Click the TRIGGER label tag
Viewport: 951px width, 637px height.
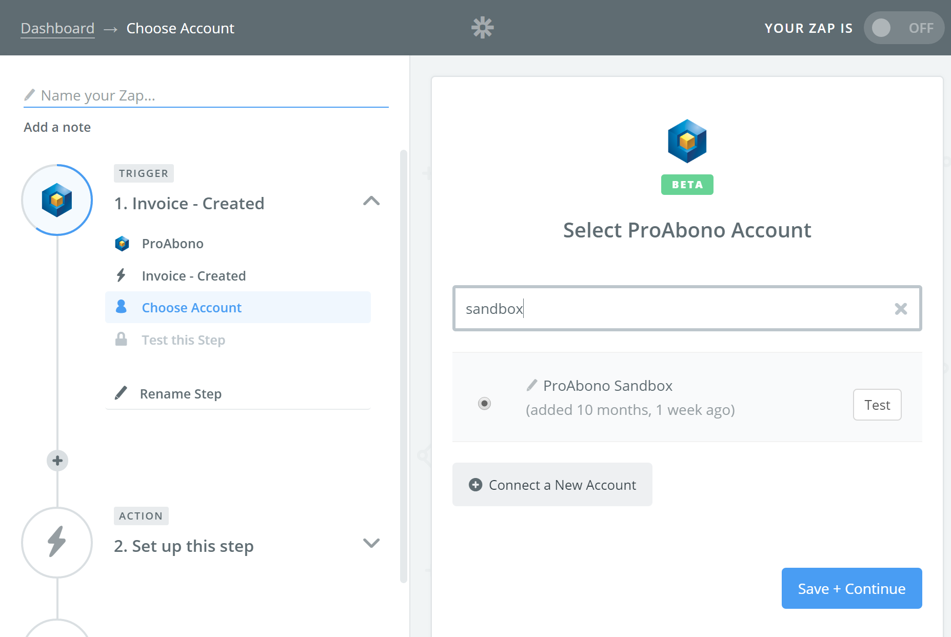click(144, 173)
